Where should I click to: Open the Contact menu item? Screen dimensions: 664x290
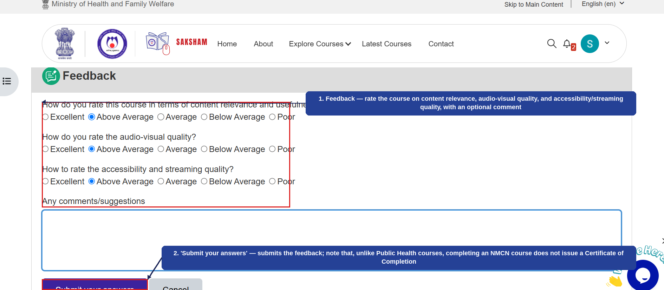[x=441, y=44]
